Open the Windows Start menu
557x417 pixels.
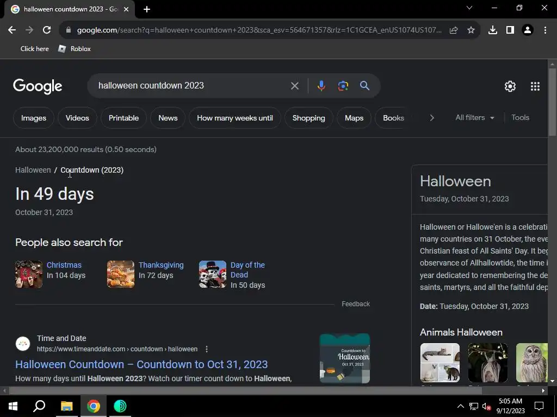pos(13,406)
